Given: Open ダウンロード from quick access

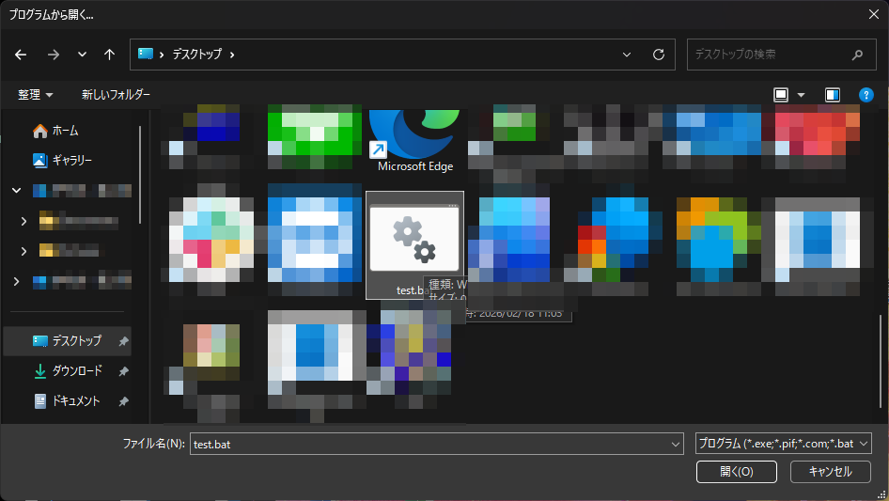Looking at the screenshot, I should [77, 371].
